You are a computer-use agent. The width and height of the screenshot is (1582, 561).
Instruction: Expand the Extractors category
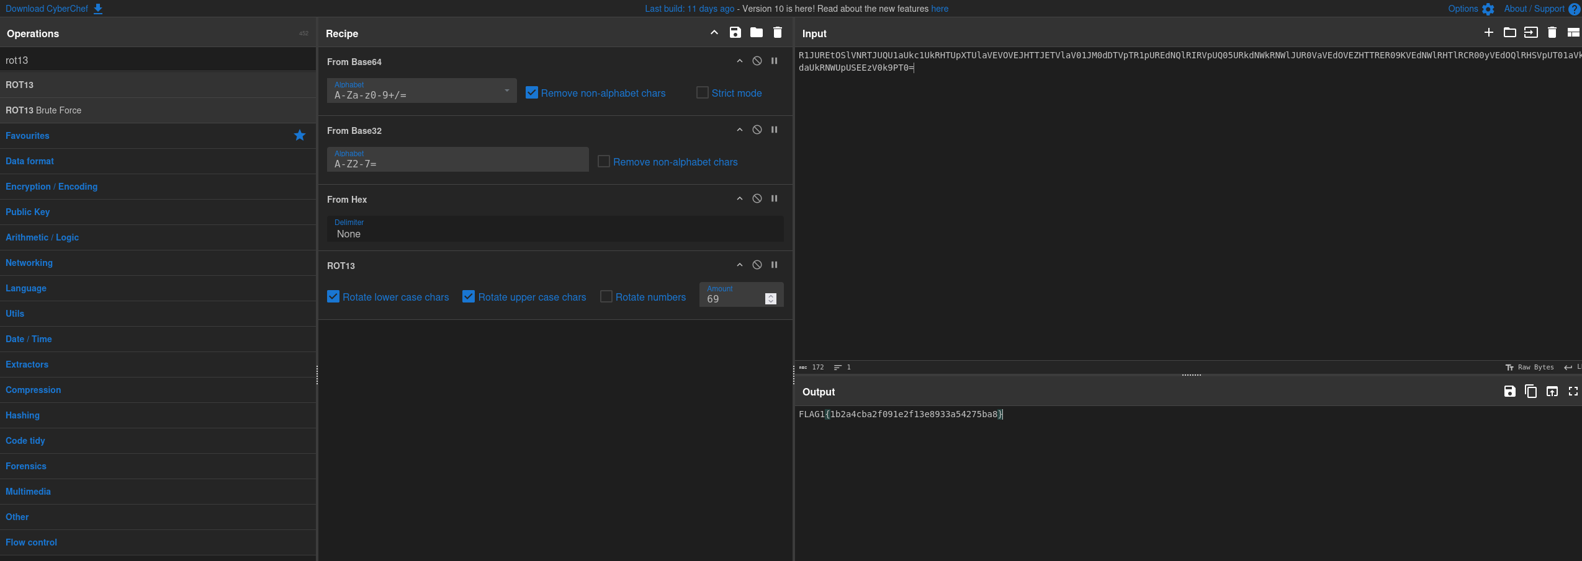pos(158,364)
